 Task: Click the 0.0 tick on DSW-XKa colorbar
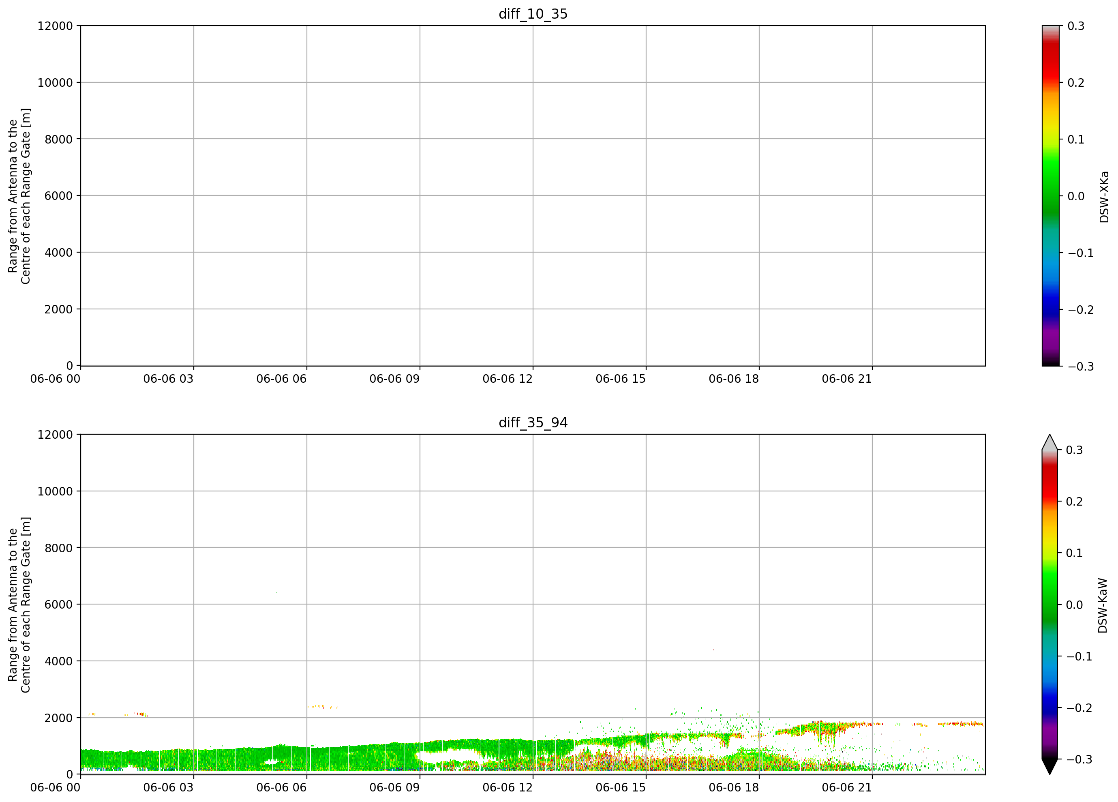(x=1075, y=196)
